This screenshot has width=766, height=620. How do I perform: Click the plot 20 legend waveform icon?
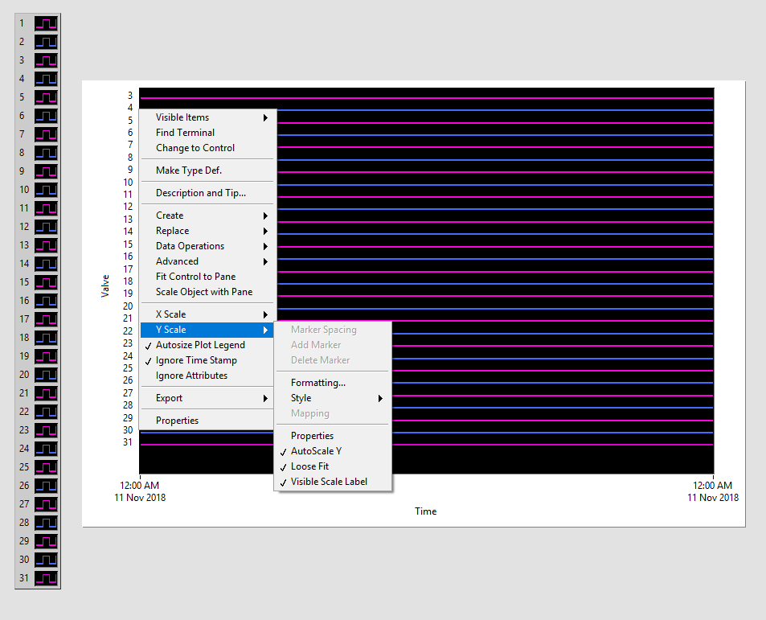click(x=46, y=376)
